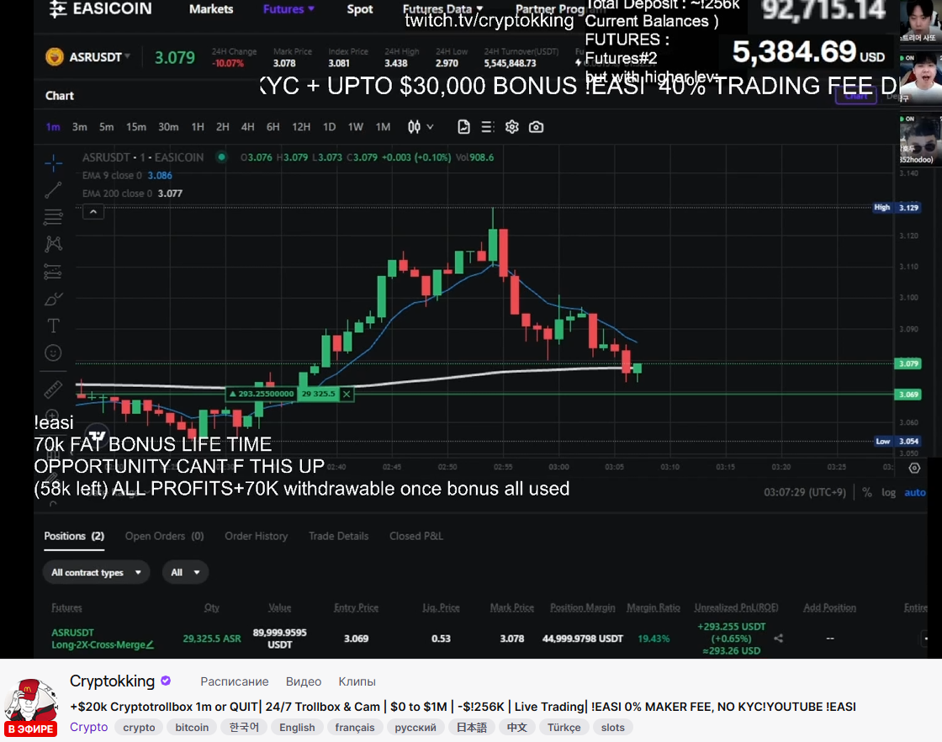Open the Клипы channel tab
Screen dimensions: 942x742
click(357, 681)
